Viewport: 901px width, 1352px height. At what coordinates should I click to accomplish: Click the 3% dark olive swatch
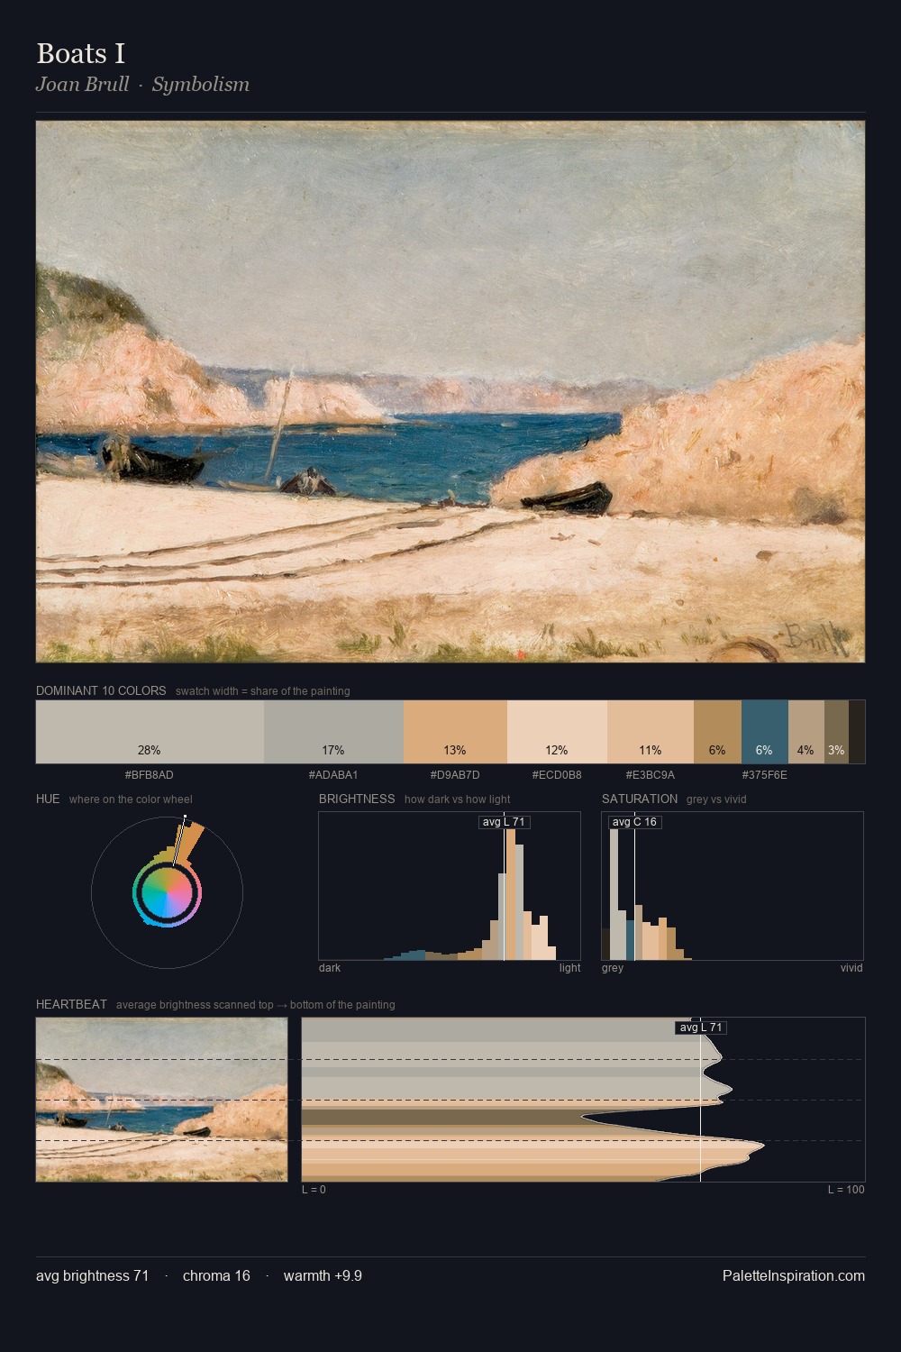[836, 732]
